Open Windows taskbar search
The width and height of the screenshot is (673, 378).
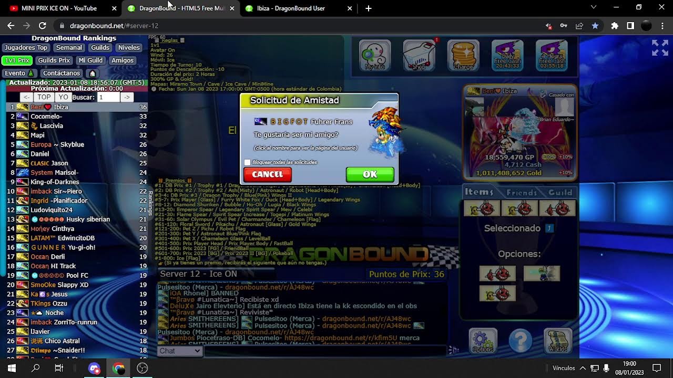[x=35, y=368]
